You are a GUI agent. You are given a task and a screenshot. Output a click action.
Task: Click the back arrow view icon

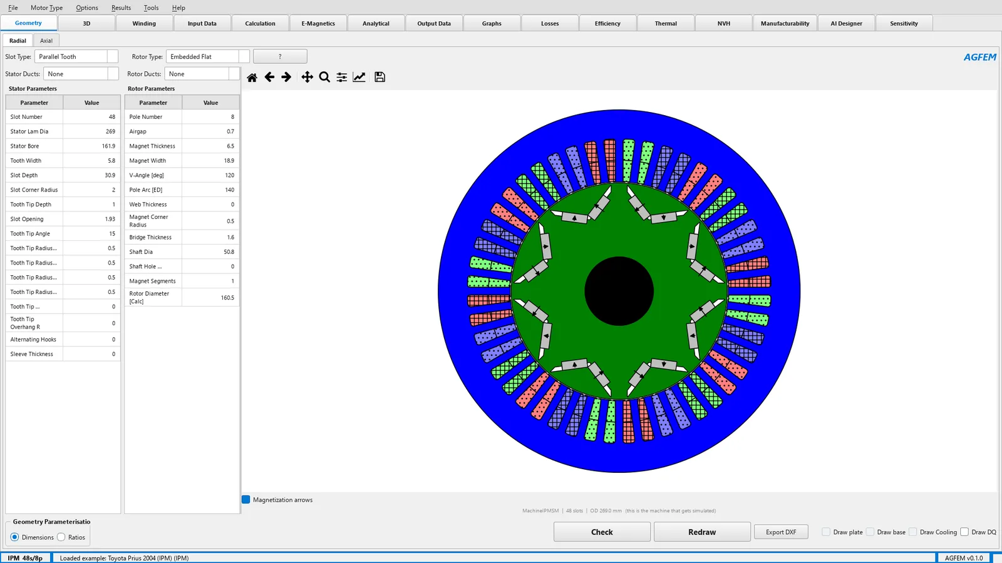[269, 77]
